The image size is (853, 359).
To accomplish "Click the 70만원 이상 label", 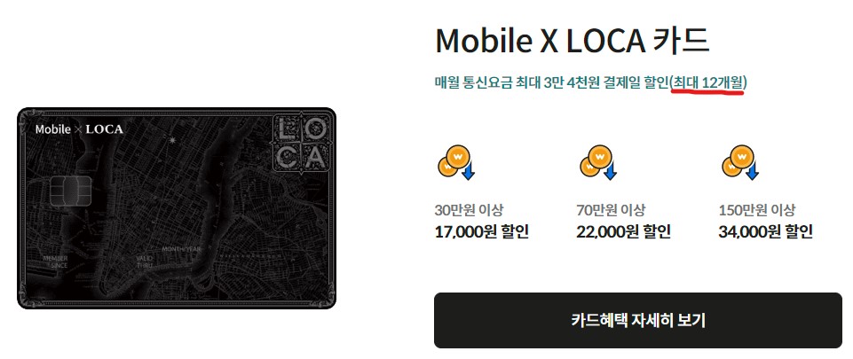I will pyautogui.click(x=611, y=210).
